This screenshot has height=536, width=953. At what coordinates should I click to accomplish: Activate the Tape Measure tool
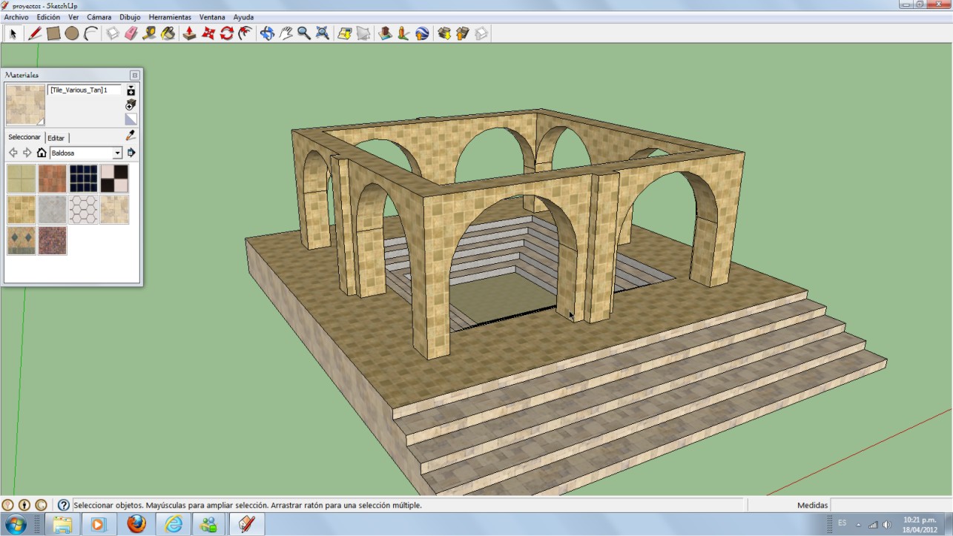[150, 33]
